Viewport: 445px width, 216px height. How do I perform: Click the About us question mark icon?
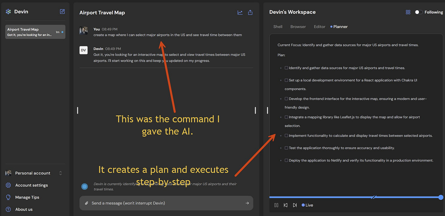coord(8,209)
